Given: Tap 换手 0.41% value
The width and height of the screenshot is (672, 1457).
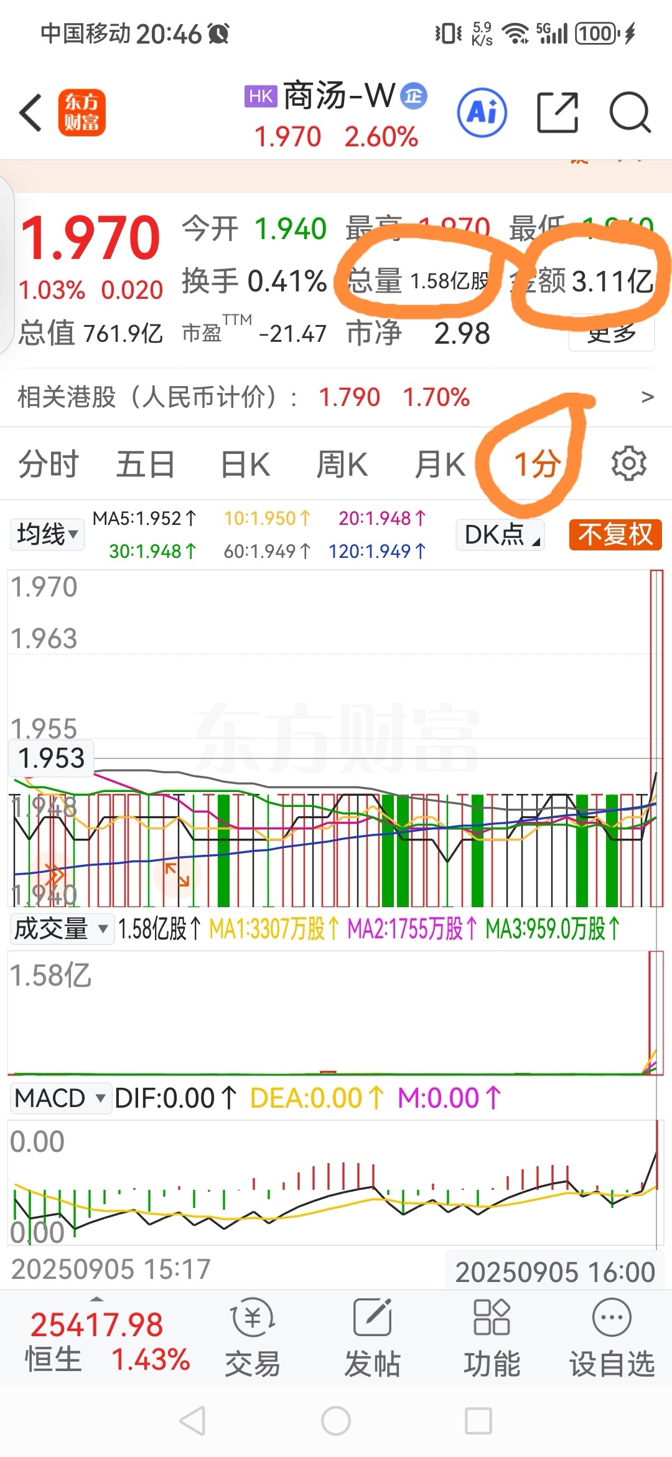Looking at the screenshot, I should pyautogui.click(x=254, y=281).
